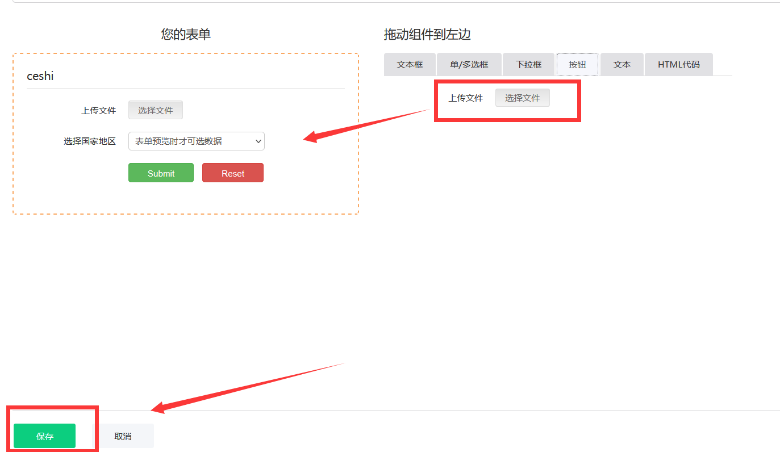
Task: Save the form with 保存
Action: (x=45, y=436)
